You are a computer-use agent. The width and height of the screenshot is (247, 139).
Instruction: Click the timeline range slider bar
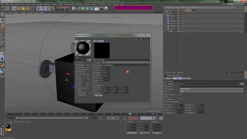point(51,118)
